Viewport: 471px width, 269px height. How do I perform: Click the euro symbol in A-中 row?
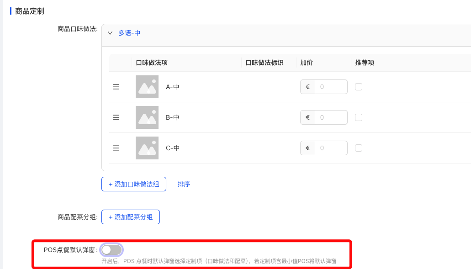[x=307, y=87]
